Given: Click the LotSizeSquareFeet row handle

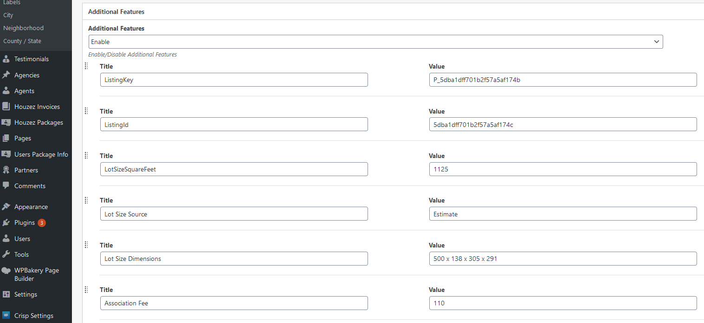Looking at the screenshot, I should 86,156.
